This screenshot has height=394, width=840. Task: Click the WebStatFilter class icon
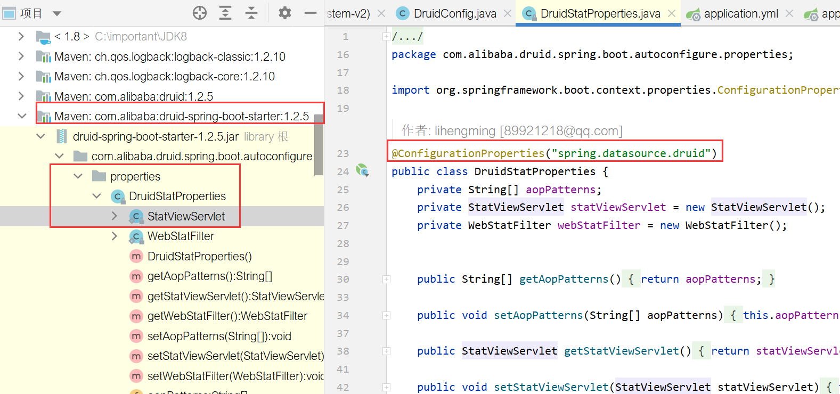pyautogui.click(x=136, y=236)
